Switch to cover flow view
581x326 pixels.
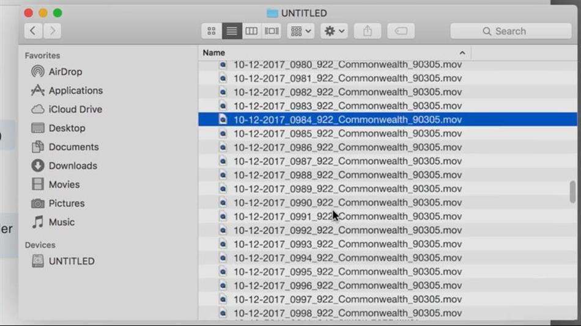[x=272, y=31]
